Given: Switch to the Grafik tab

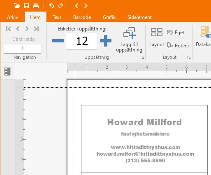Looking at the screenshot, I should (109, 17).
